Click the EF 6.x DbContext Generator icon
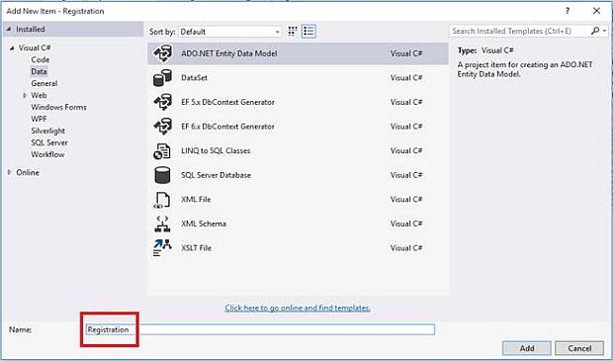This screenshot has height=361, width=613. pyautogui.click(x=162, y=127)
